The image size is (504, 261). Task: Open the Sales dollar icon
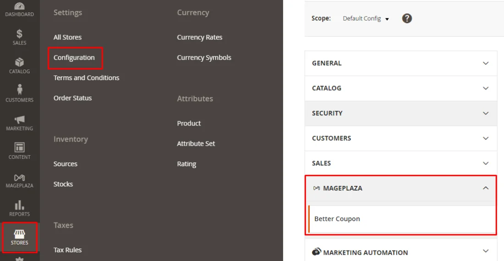[19, 33]
